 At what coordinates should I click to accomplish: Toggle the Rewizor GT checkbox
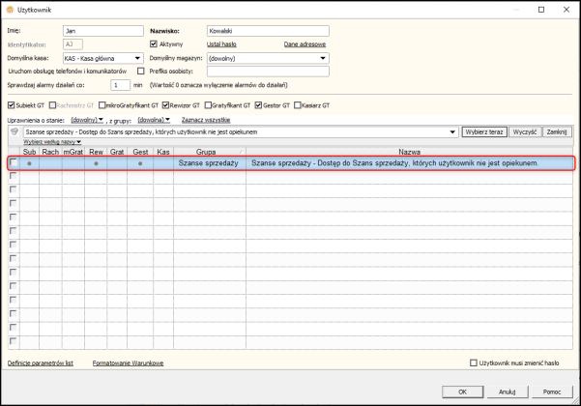click(x=165, y=105)
